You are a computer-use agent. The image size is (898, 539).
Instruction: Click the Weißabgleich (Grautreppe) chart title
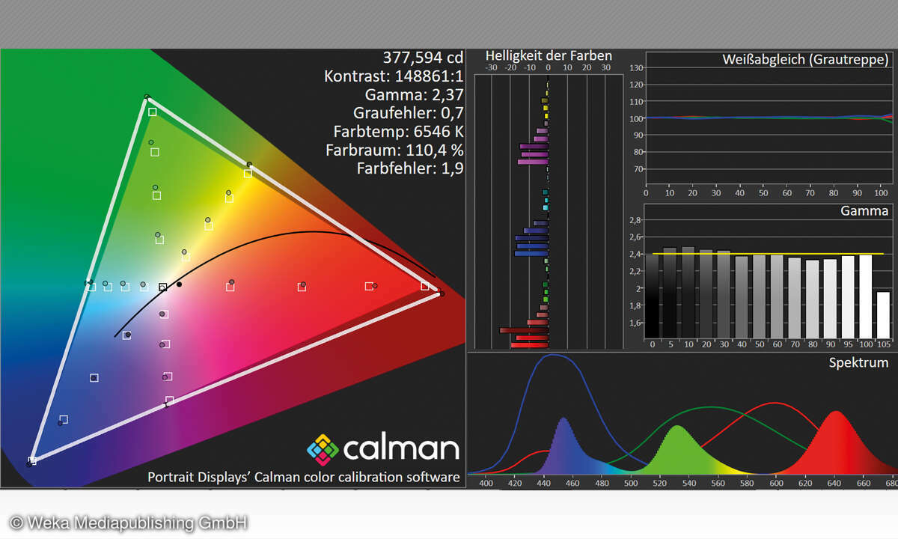[x=805, y=59]
